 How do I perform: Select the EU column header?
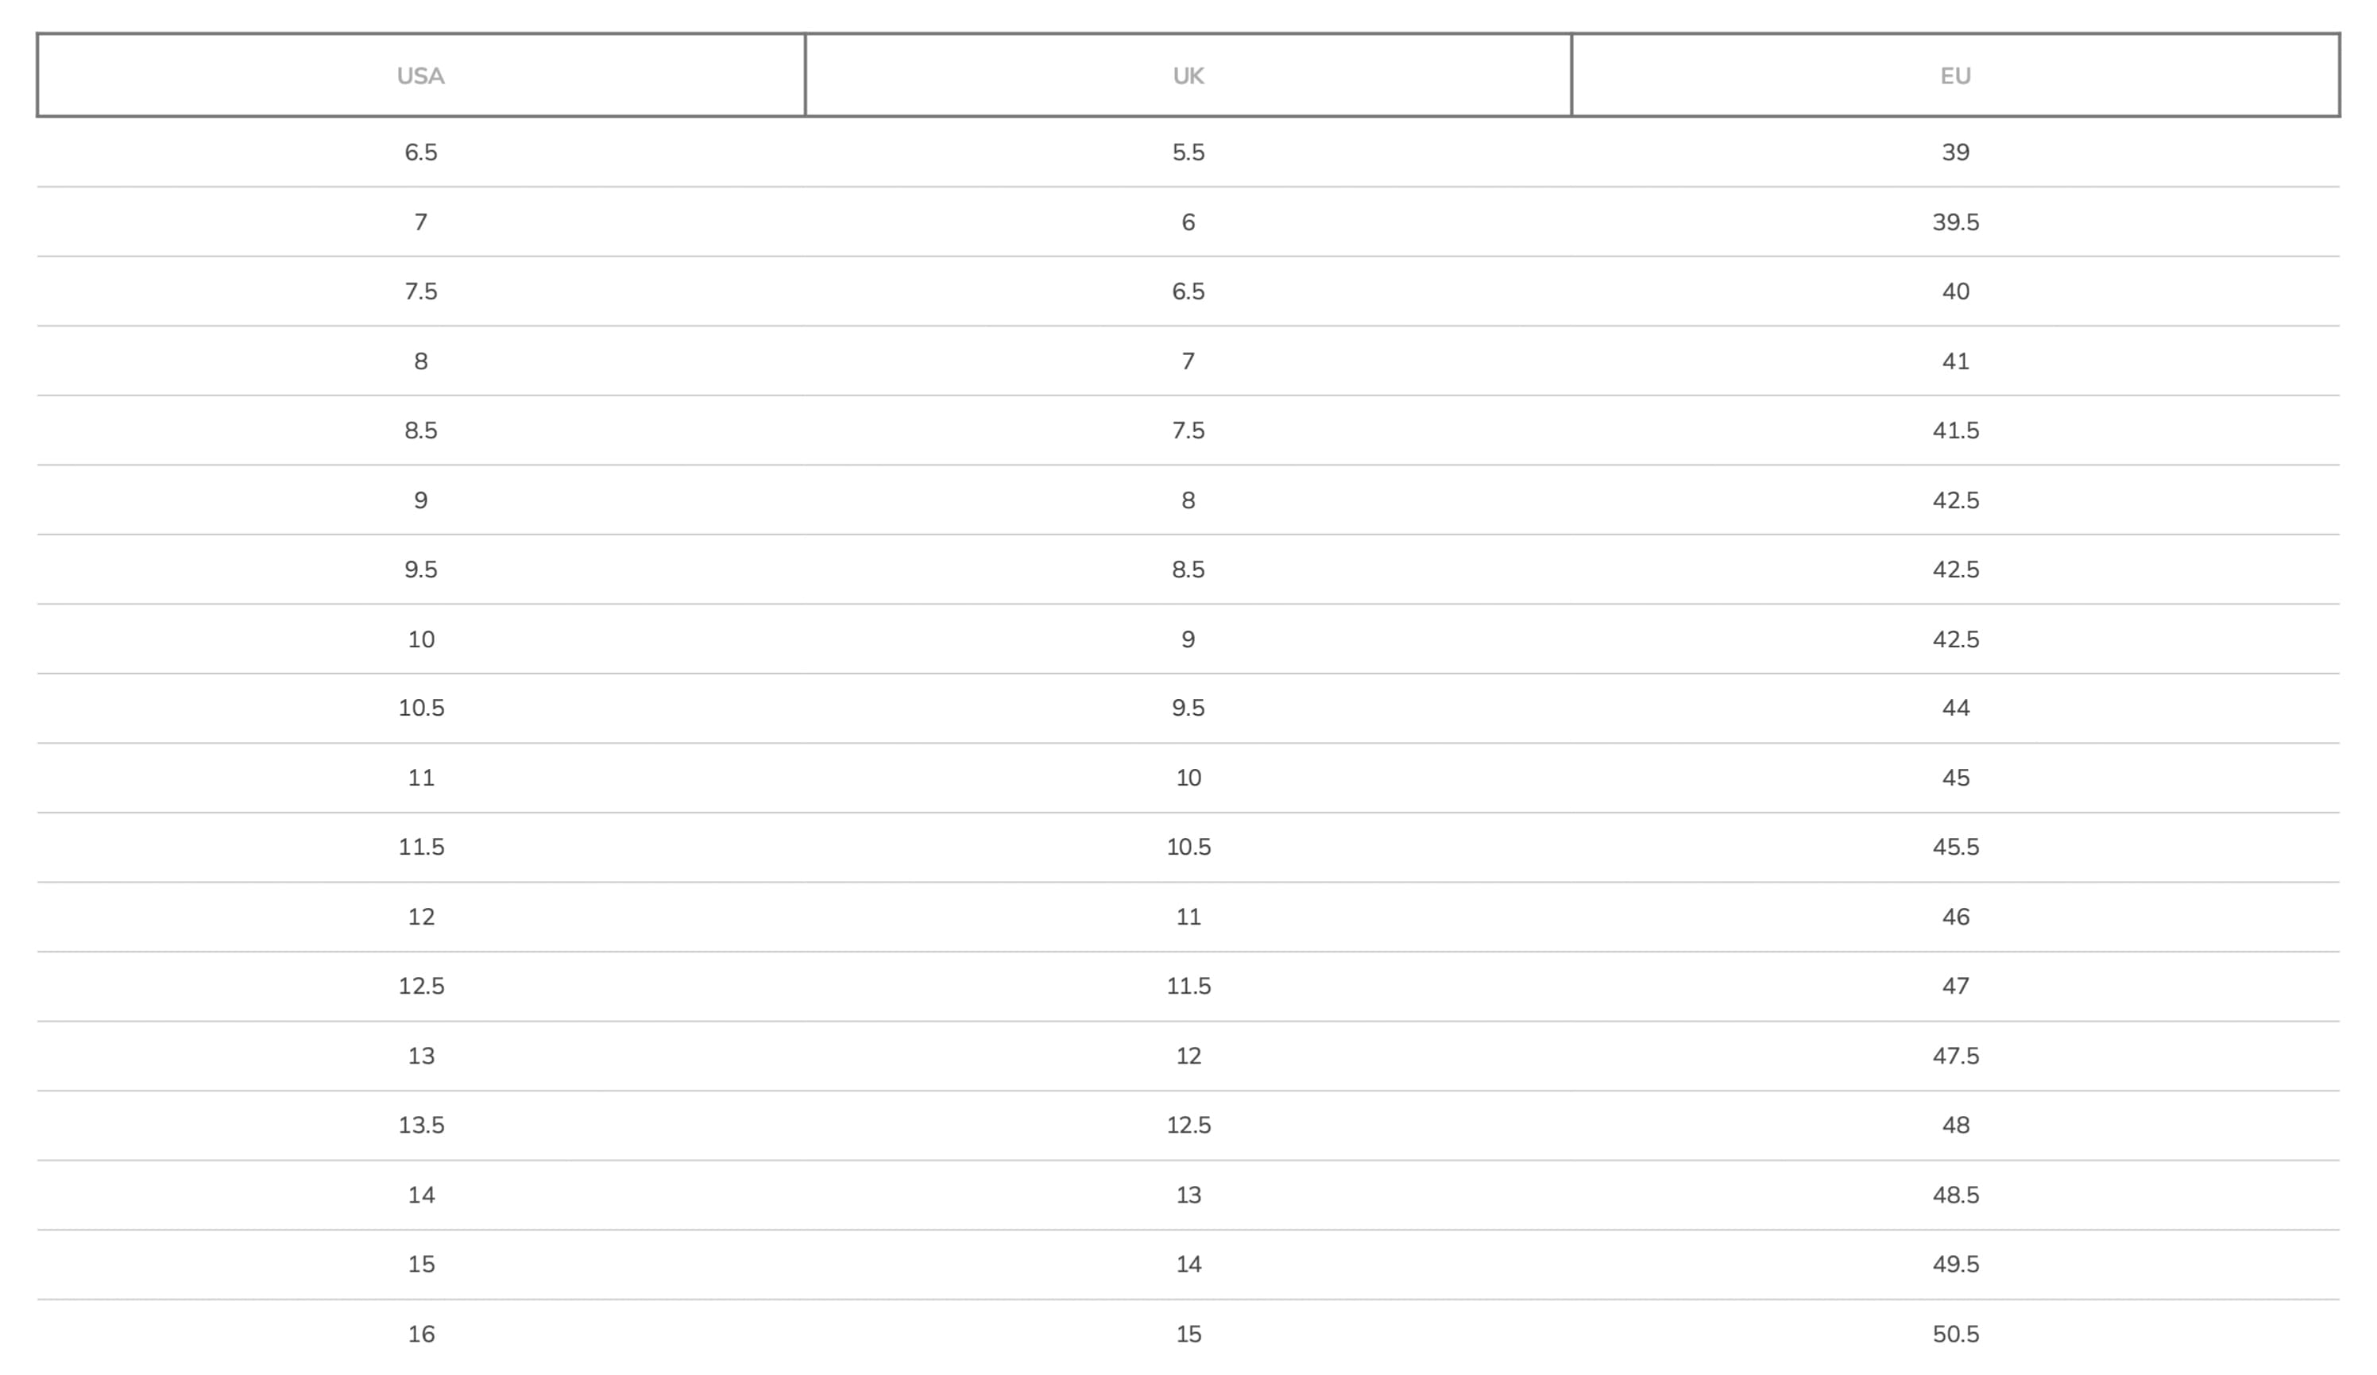tap(1954, 75)
